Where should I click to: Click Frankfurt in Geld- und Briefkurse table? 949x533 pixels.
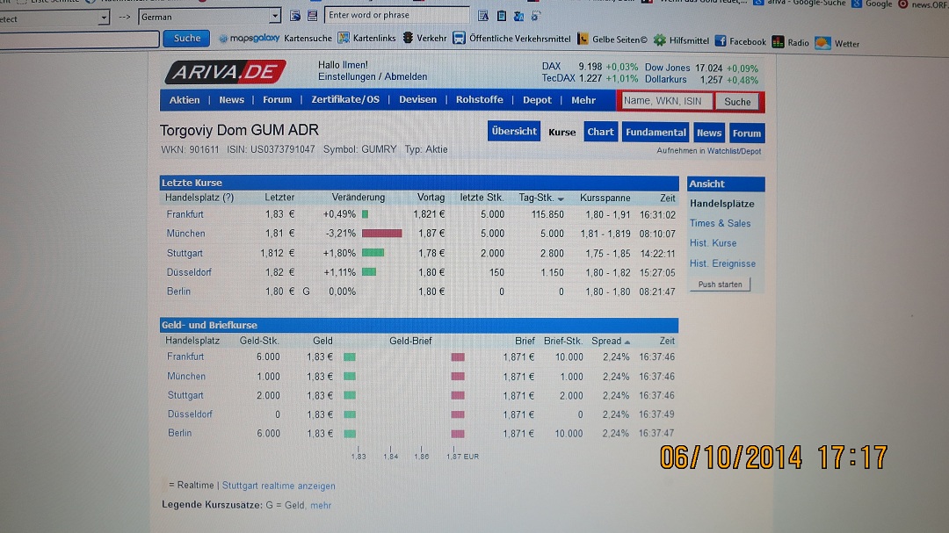(185, 357)
